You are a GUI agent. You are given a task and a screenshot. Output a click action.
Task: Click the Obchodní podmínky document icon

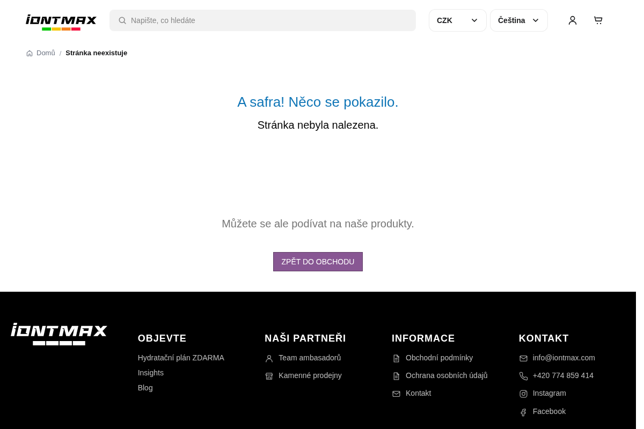coord(396,359)
